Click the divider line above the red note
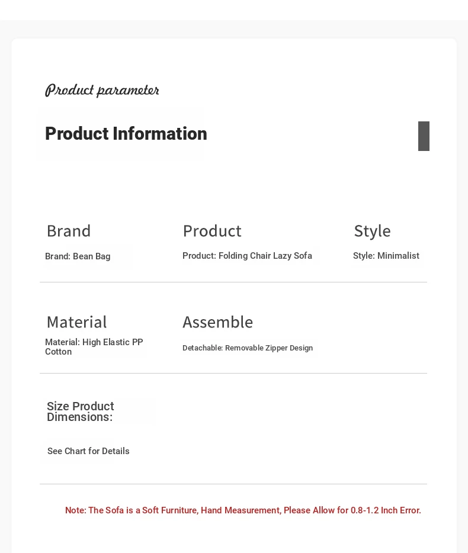 tap(233, 484)
